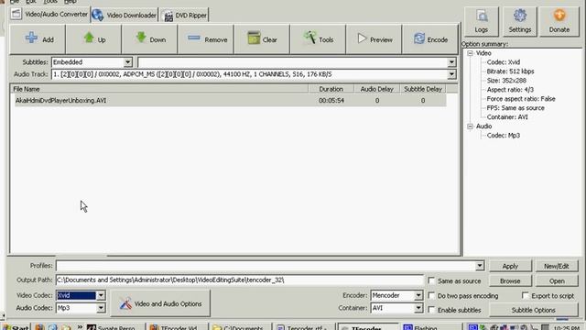Select Container: AVI tree item
Screen dimensions: 586x330
point(507,116)
